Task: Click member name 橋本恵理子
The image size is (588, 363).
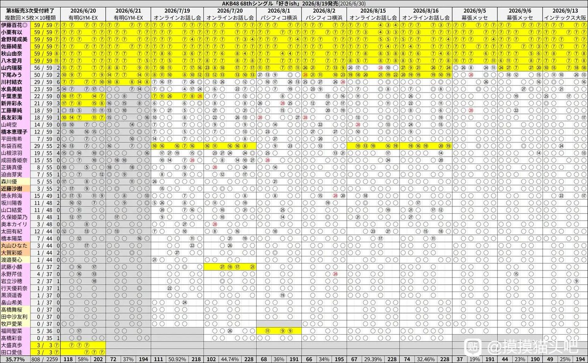Action: pyautogui.click(x=15, y=132)
